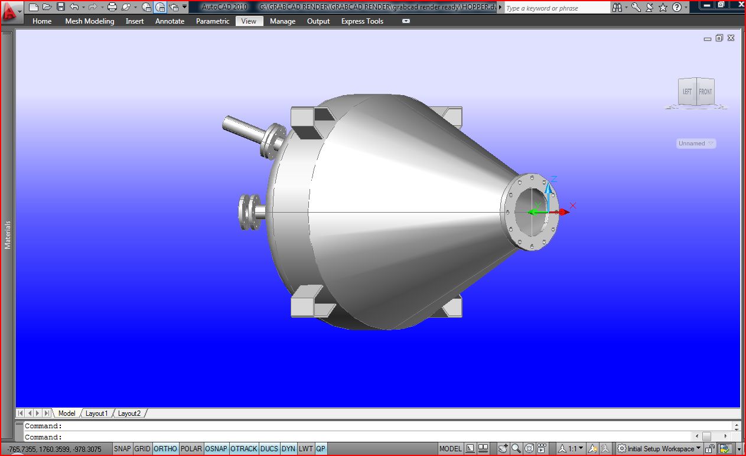Enable GRID display toggle
The image size is (746, 456).
tap(142, 449)
